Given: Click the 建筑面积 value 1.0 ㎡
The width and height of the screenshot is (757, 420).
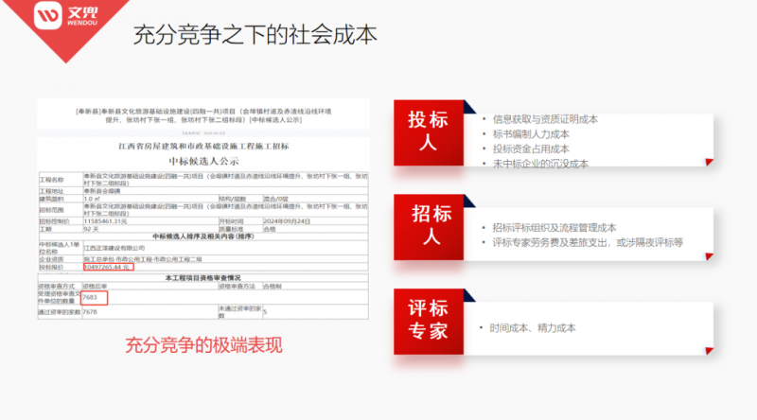Looking at the screenshot, I should [x=92, y=199].
